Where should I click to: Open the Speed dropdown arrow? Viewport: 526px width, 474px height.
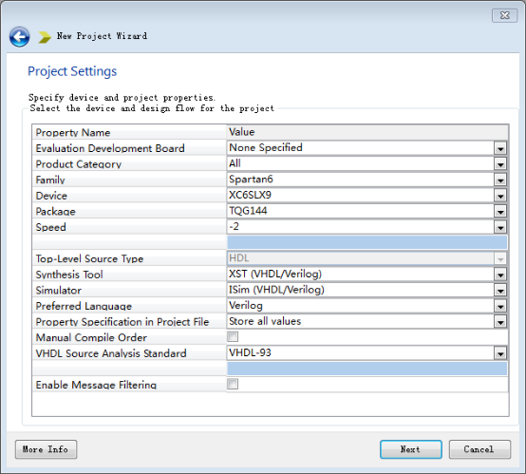(500, 227)
